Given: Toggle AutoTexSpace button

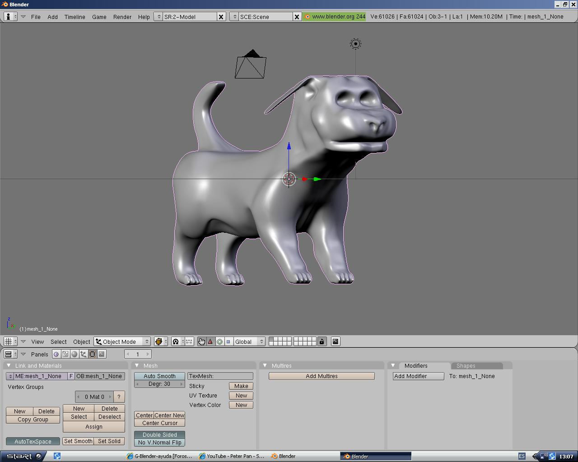Looking at the screenshot, I should [x=33, y=441].
